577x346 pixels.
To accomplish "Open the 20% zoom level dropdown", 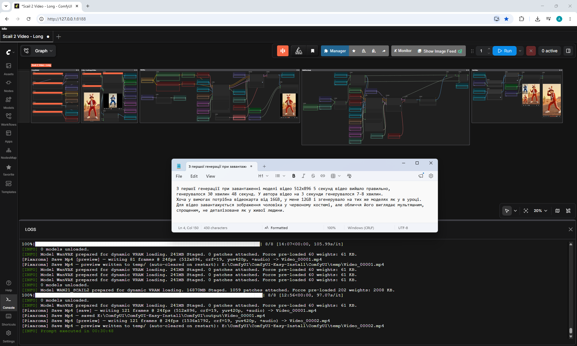I will pyautogui.click(x=541, y=211).
